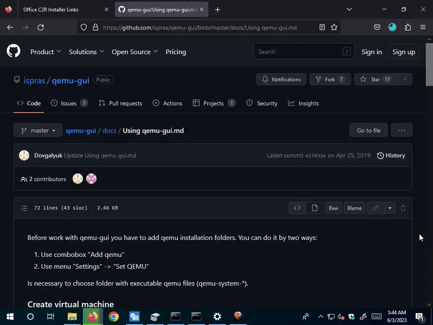Screen dimensions: 433x325
Task: Click the Notifications button
Action: point(281,79)
